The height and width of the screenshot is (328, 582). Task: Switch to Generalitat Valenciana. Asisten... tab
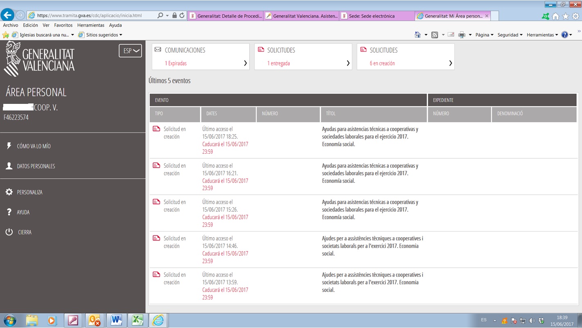(x=301, y=16)
